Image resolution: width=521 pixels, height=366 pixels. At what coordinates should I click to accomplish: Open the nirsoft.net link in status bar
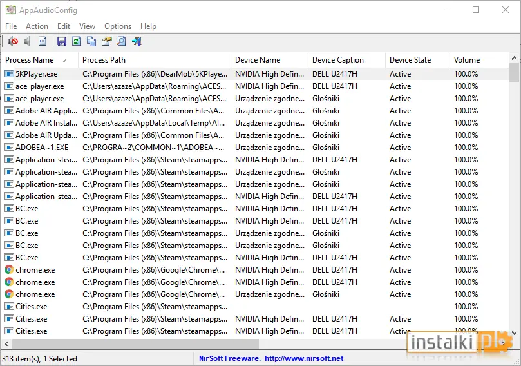[304, 358]
